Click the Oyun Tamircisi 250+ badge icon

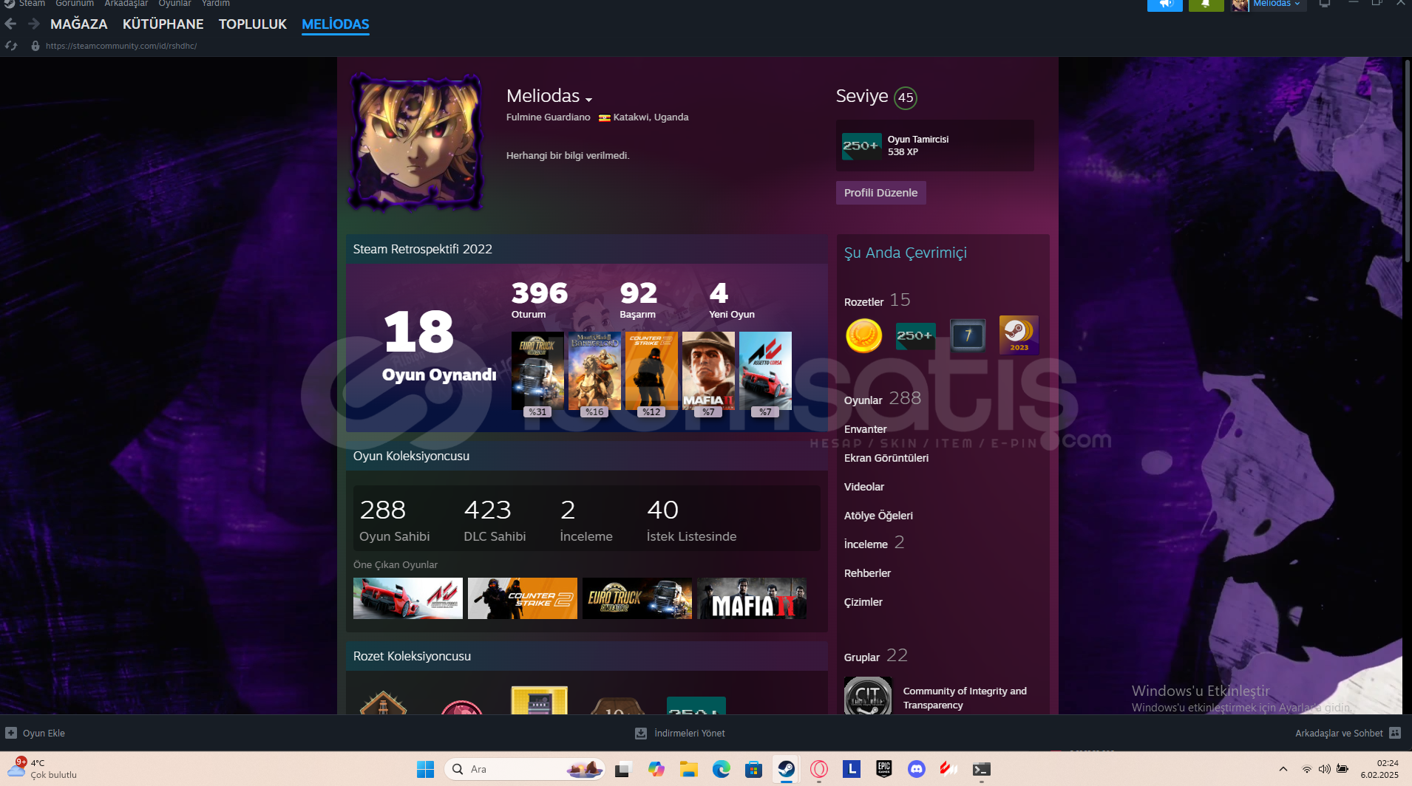coord(862,146)
